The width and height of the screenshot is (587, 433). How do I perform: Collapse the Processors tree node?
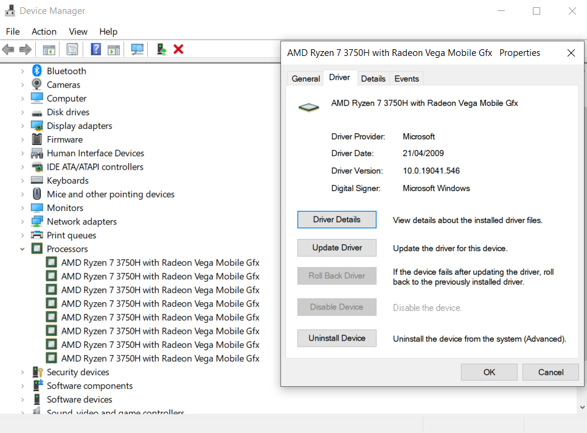tap(23, 249)
